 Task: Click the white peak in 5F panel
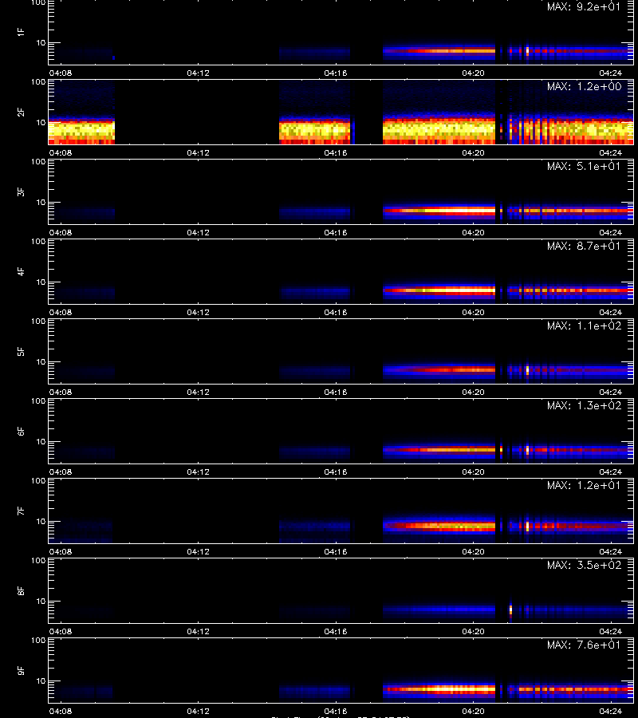click(x=527, y=369)
